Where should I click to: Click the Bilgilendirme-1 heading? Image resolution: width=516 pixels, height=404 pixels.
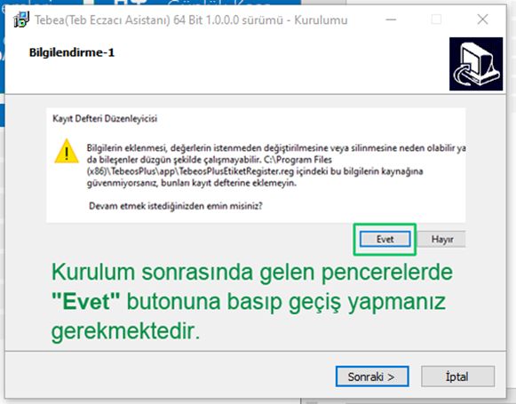72,52
